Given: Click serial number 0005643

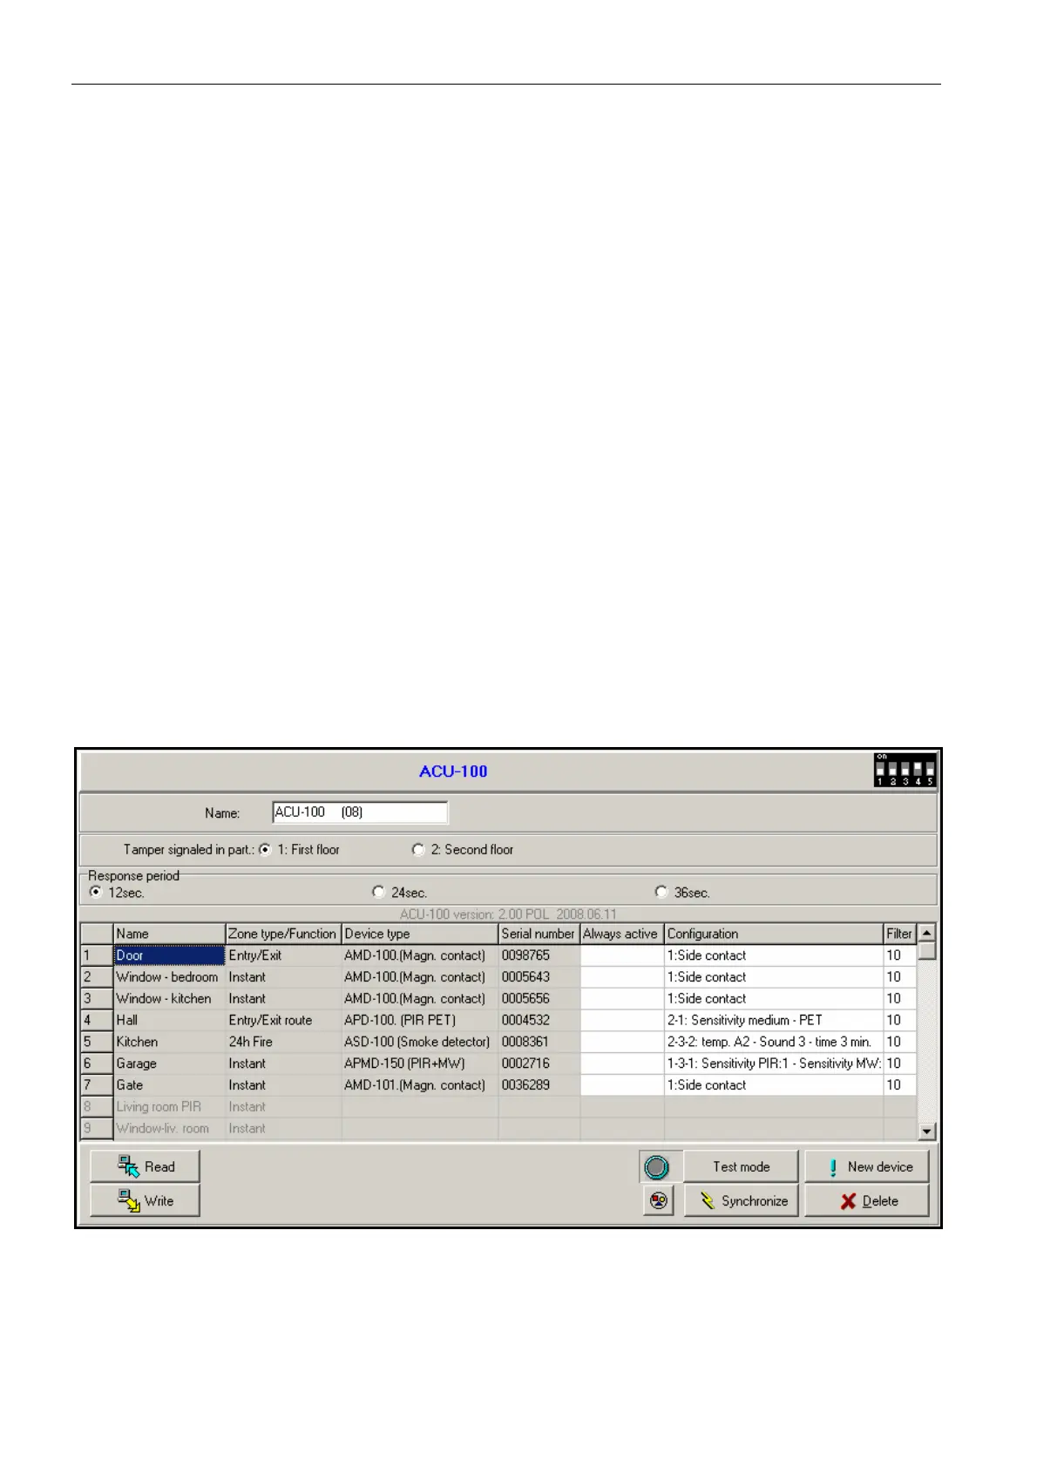Looking at the screenshot, I should (539, 977).
